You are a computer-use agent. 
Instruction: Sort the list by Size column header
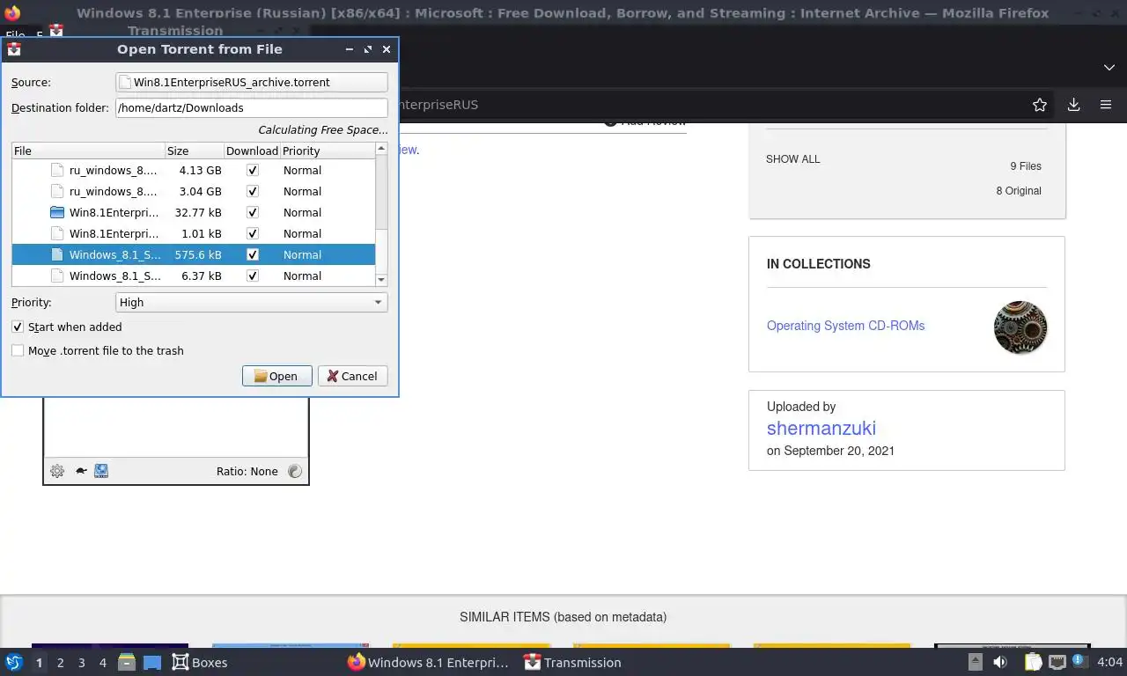tap(195, 151)
